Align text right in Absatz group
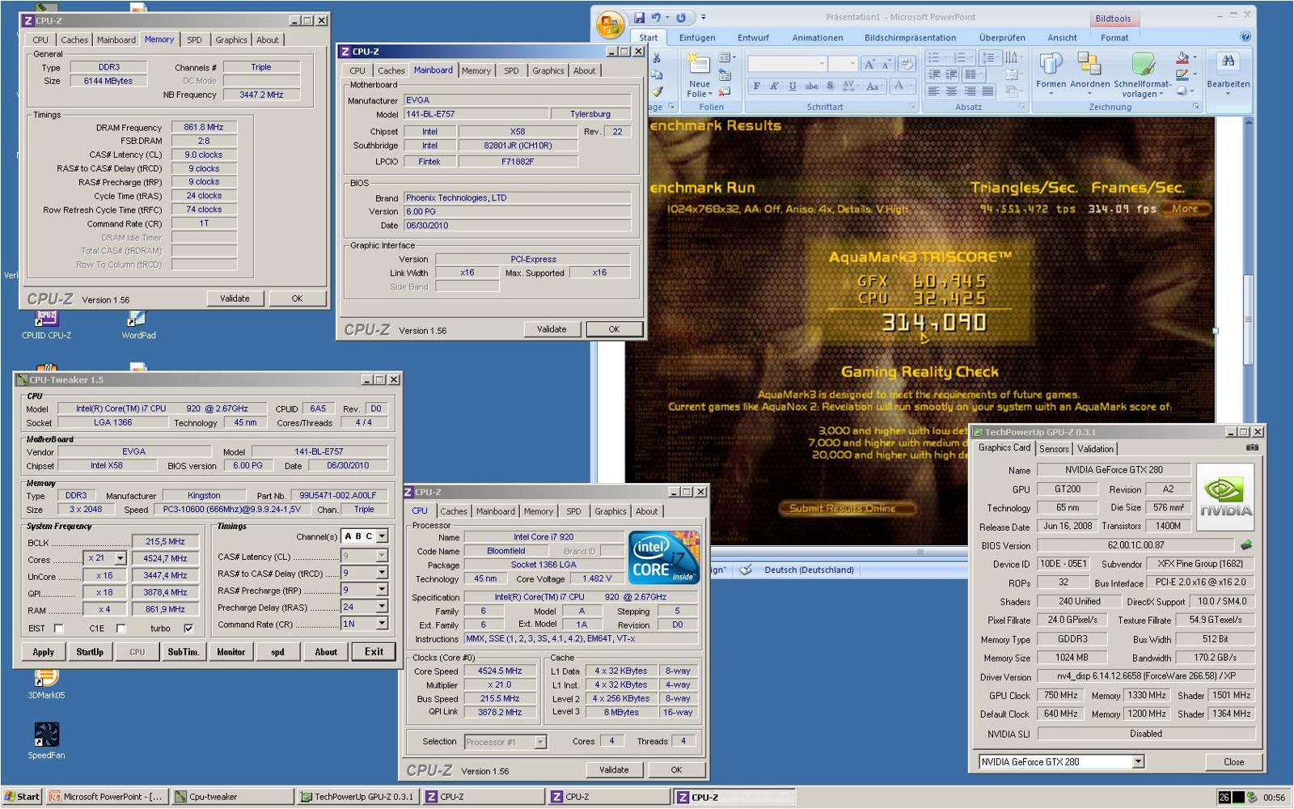This screenshot has height=809, width=1294. click(x=970, y=91)
